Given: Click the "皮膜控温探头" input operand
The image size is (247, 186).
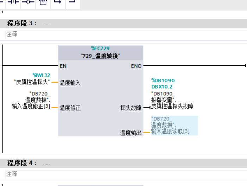Looking at the screenshot, I should (32, 82).
